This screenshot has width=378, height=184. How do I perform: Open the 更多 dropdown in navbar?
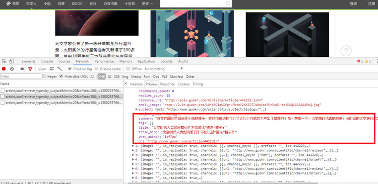(x=147, y=4)
